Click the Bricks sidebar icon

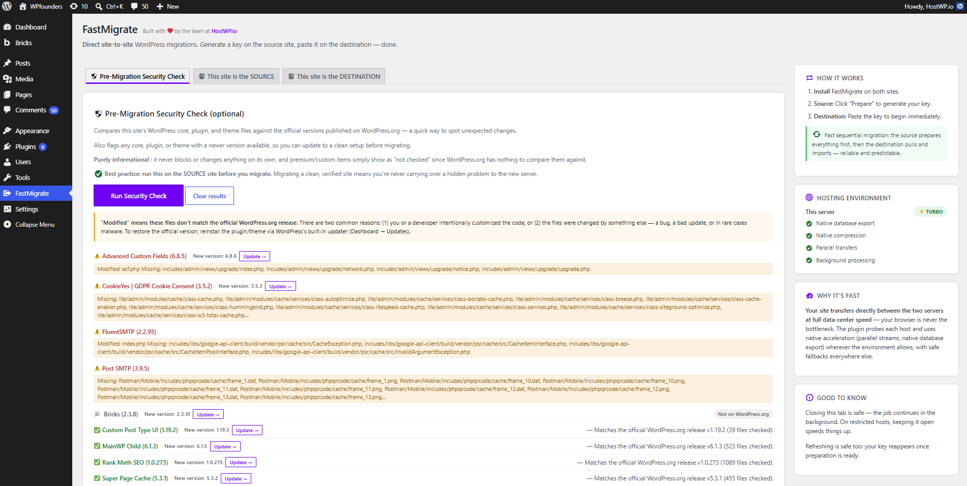(8, 43)
